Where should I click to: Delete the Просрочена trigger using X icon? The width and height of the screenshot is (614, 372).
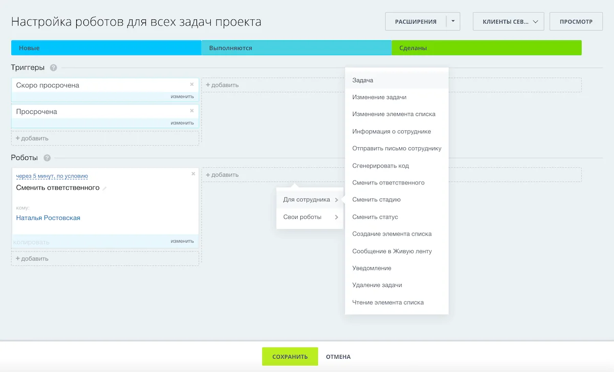(x=192, y=110)
